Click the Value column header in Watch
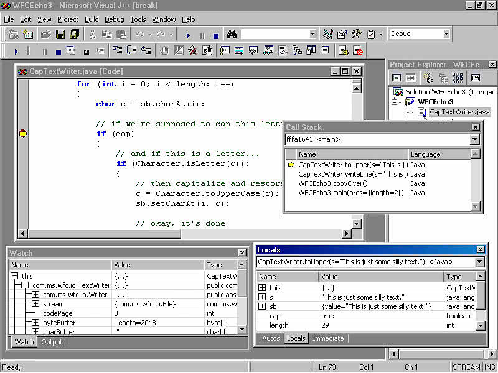The height and width of the screenshot is (373, 498). (x=157, y=265)
